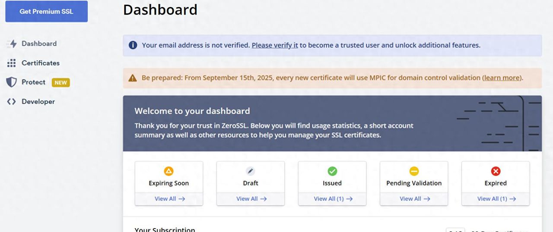View all Expired certificates
Image resolution: width=553 pixels, height=232 pixels.
coord(496,199)
